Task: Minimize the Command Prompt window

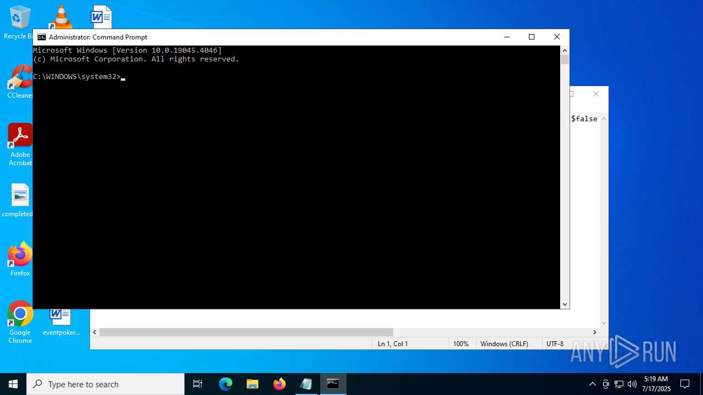Action: [506, 37]
